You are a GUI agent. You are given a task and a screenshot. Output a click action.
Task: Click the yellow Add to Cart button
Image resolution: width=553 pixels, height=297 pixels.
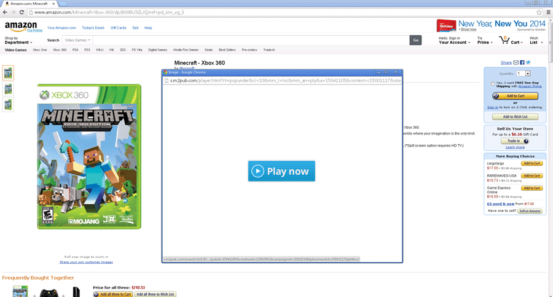[515, 96]
